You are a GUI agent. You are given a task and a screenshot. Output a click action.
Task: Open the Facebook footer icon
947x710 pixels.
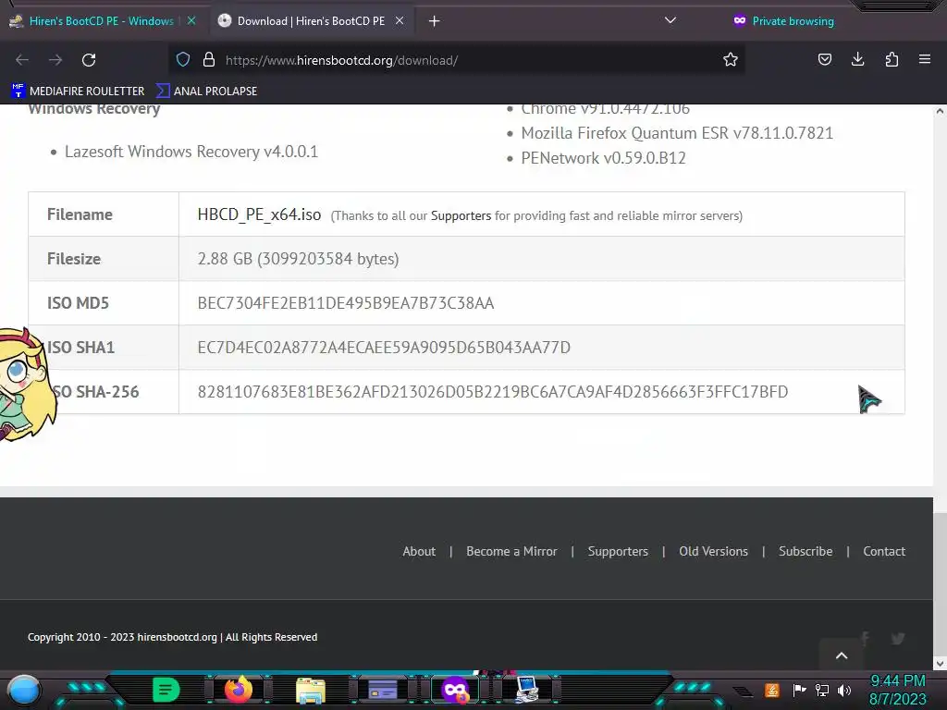[865, 638]
